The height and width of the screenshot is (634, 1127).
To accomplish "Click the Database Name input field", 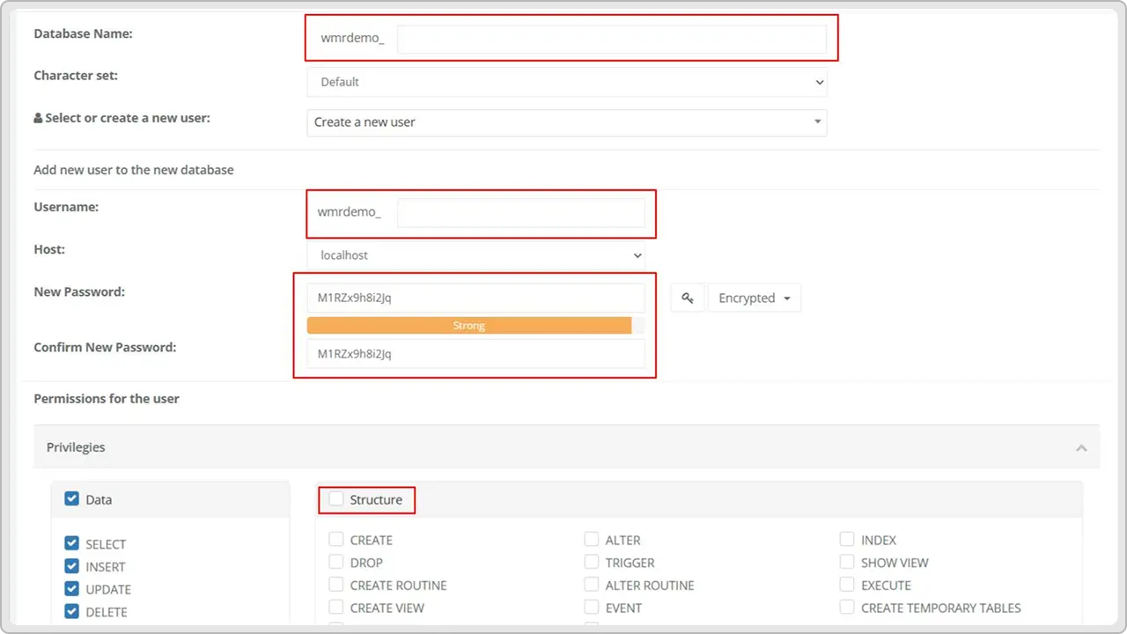I will pos(612,39).
